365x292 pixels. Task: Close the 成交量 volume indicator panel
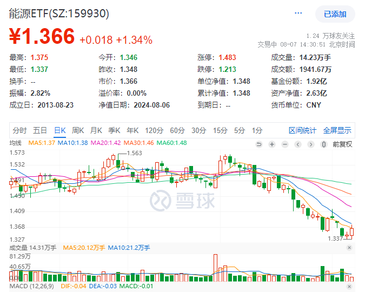[349, 248]
